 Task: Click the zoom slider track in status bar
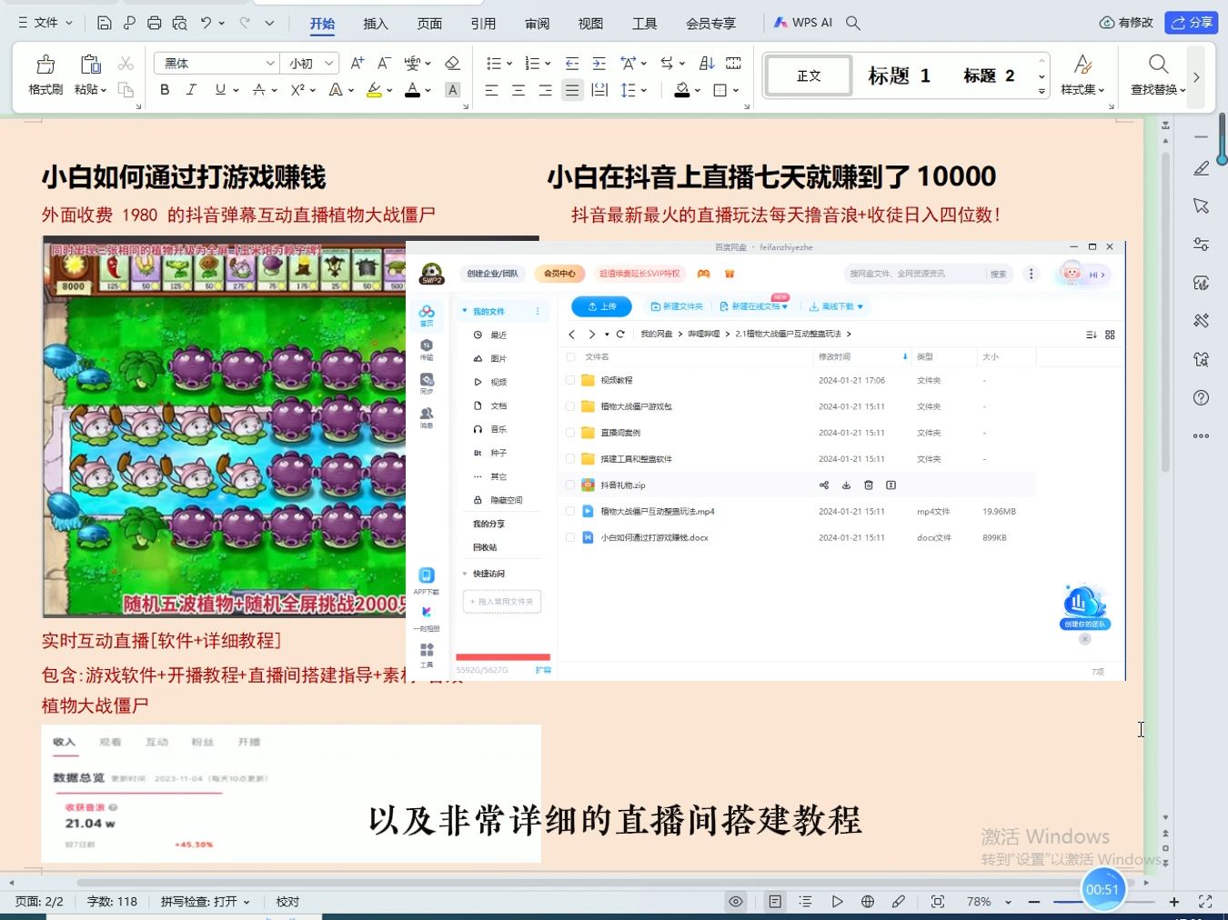click(1103, 902)
